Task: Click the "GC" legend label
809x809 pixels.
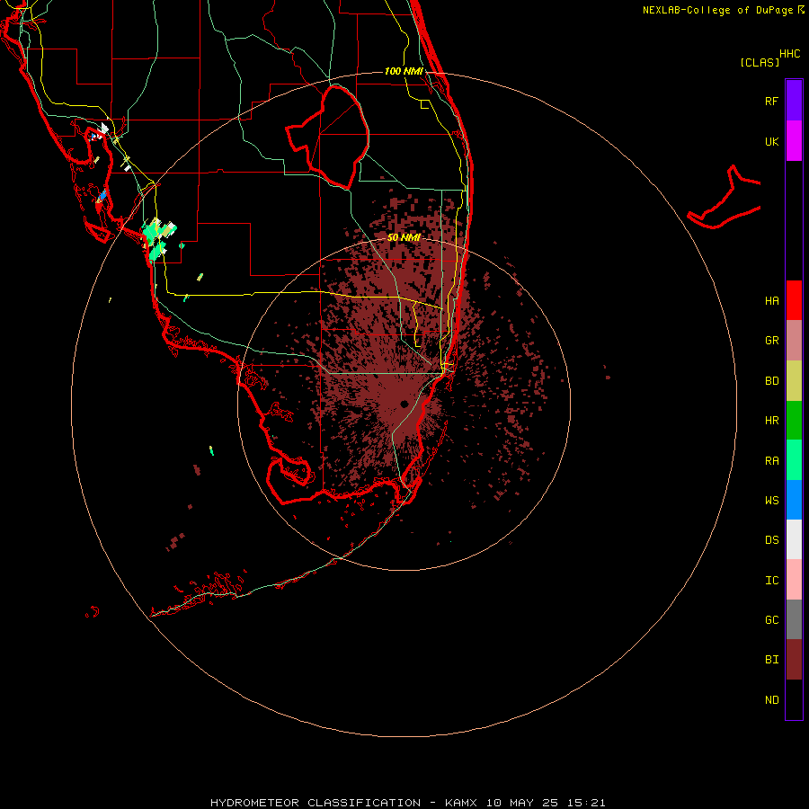Action: click(771, 620)
